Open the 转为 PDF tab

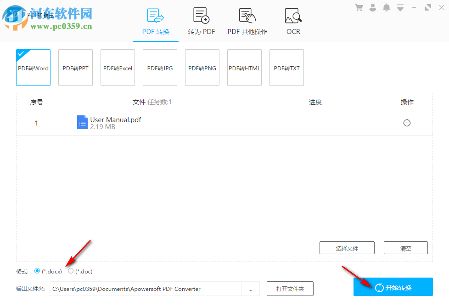[201, 21]
